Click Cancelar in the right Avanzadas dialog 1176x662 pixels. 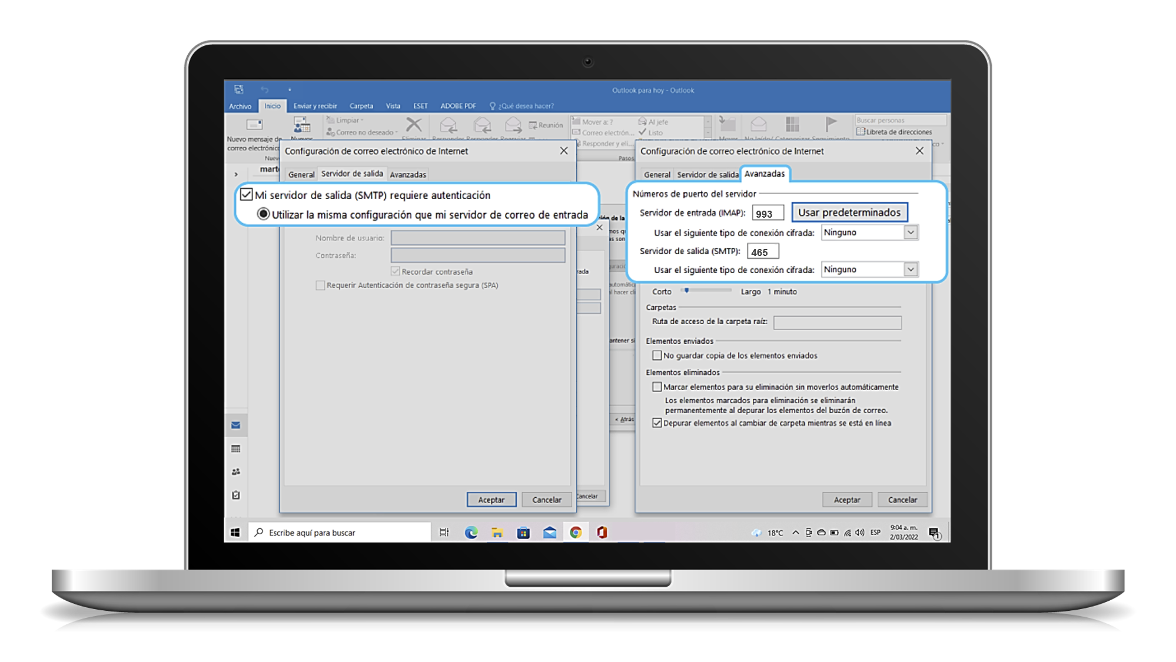tap(902, 500)
